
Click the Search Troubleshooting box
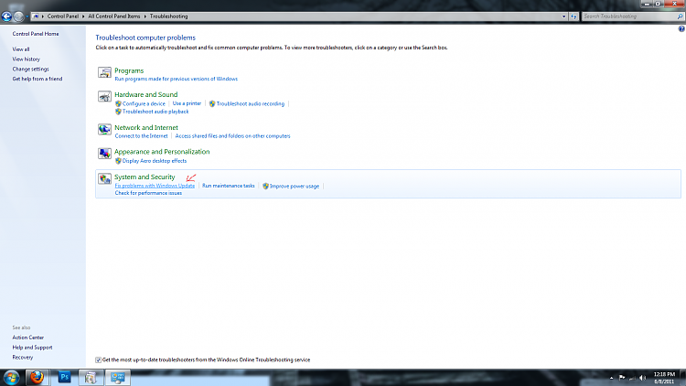[x=629, y=16]
